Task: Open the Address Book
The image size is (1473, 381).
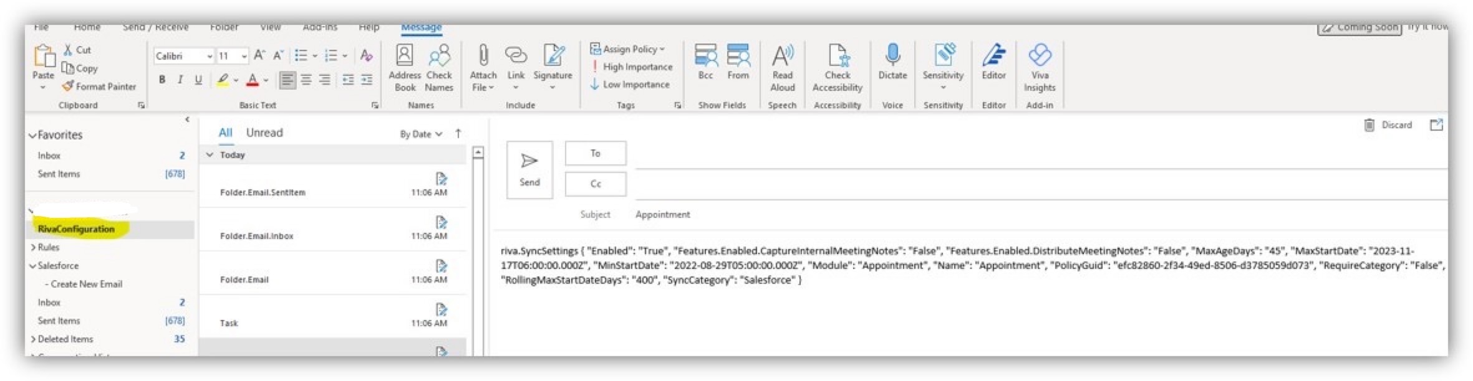Action: click(405, 67)
